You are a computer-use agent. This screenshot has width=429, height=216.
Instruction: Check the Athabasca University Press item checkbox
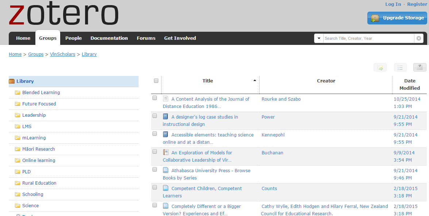(x=154, y=169)
